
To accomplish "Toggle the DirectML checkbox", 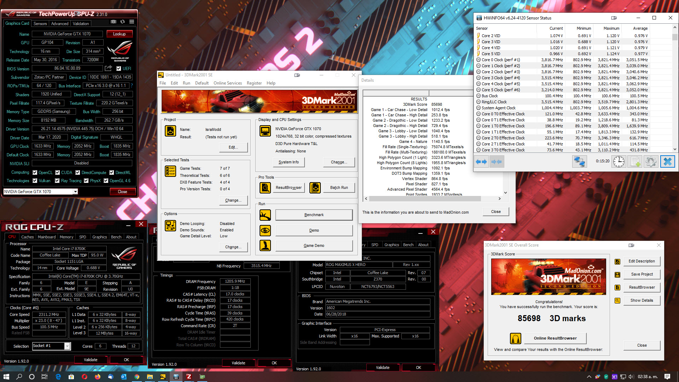I will [x=112, y=173].
